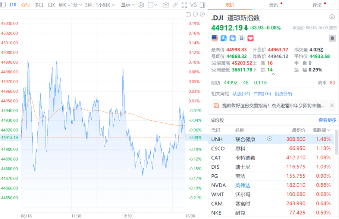
Task: Switch to the 分时 intraday tab
Action: (25, 5)
